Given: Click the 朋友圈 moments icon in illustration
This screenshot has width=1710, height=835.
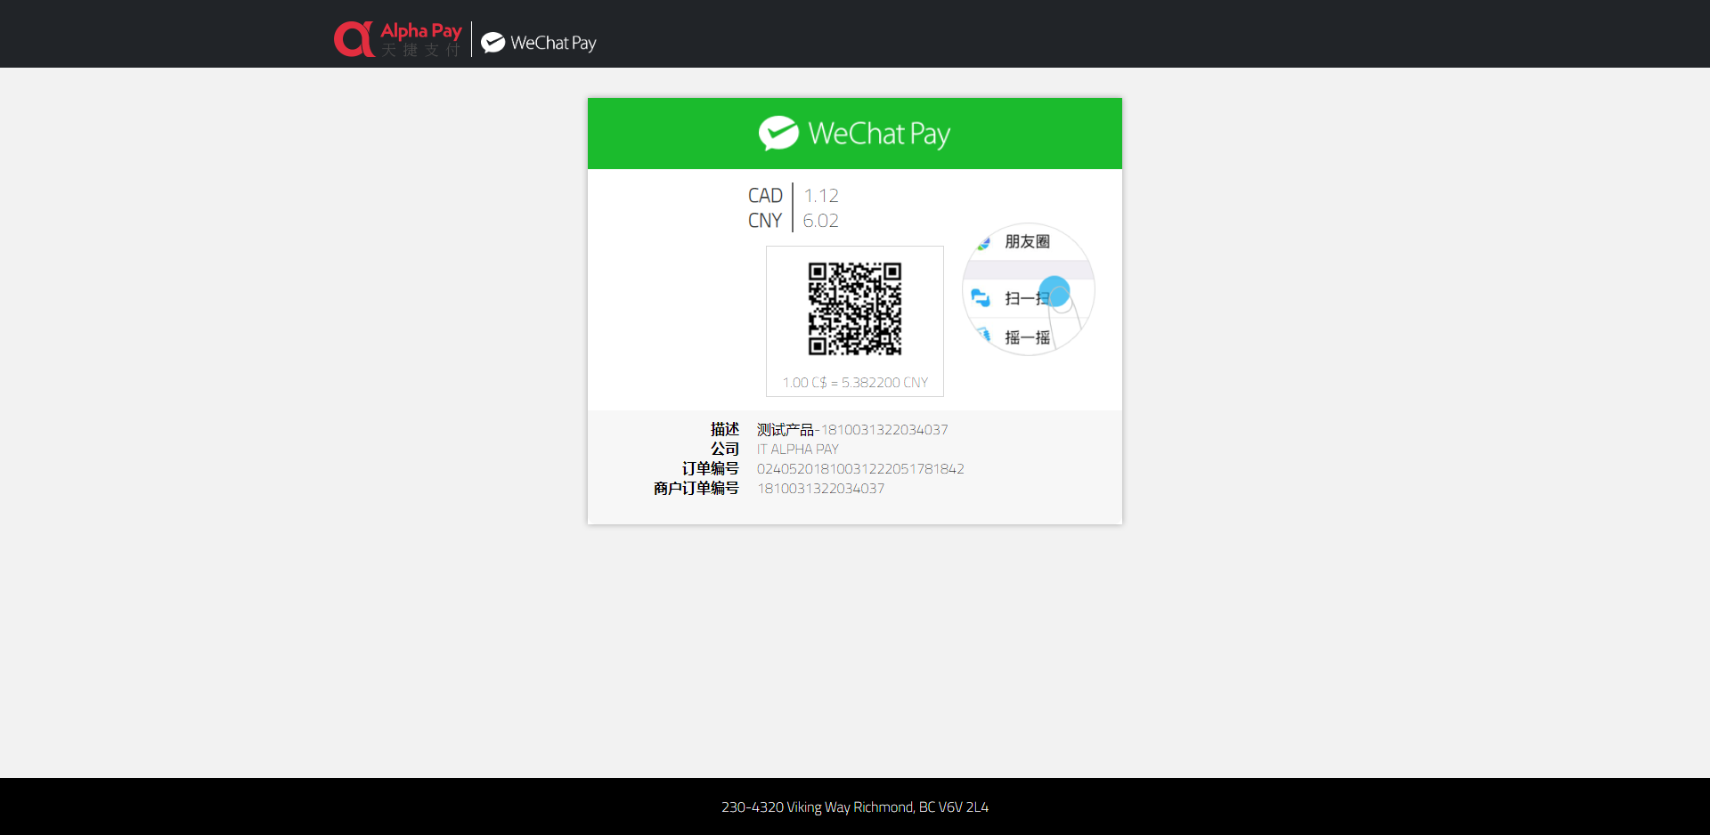Looking at the screenshot, I should coord(983,242).
